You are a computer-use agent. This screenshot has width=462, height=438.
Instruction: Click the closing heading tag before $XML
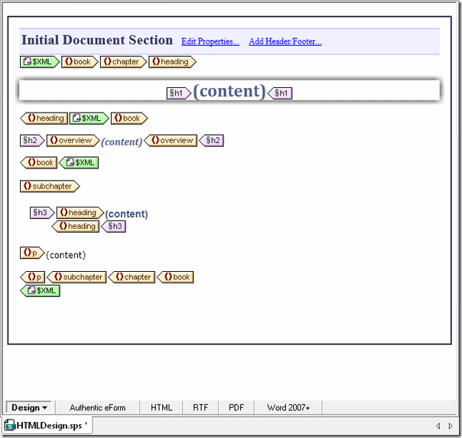click(x=44, y=118)
